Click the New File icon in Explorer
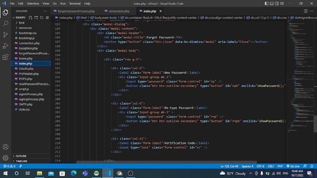 click(30, 18)
